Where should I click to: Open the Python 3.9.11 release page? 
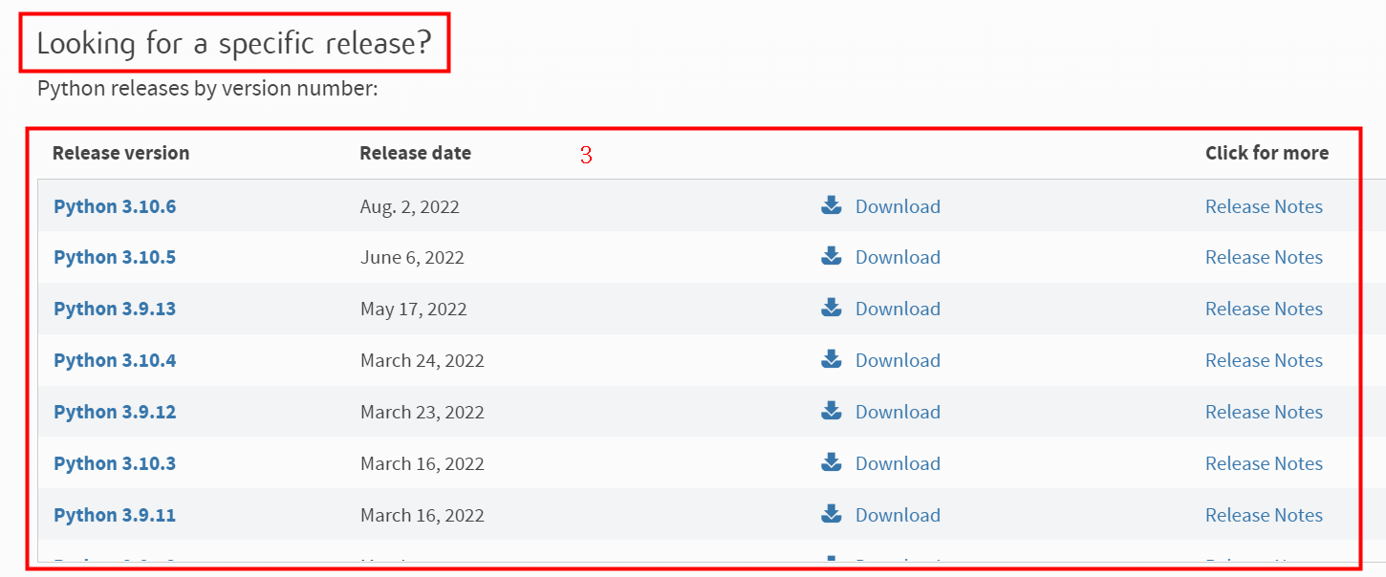[x=115, y=515]
